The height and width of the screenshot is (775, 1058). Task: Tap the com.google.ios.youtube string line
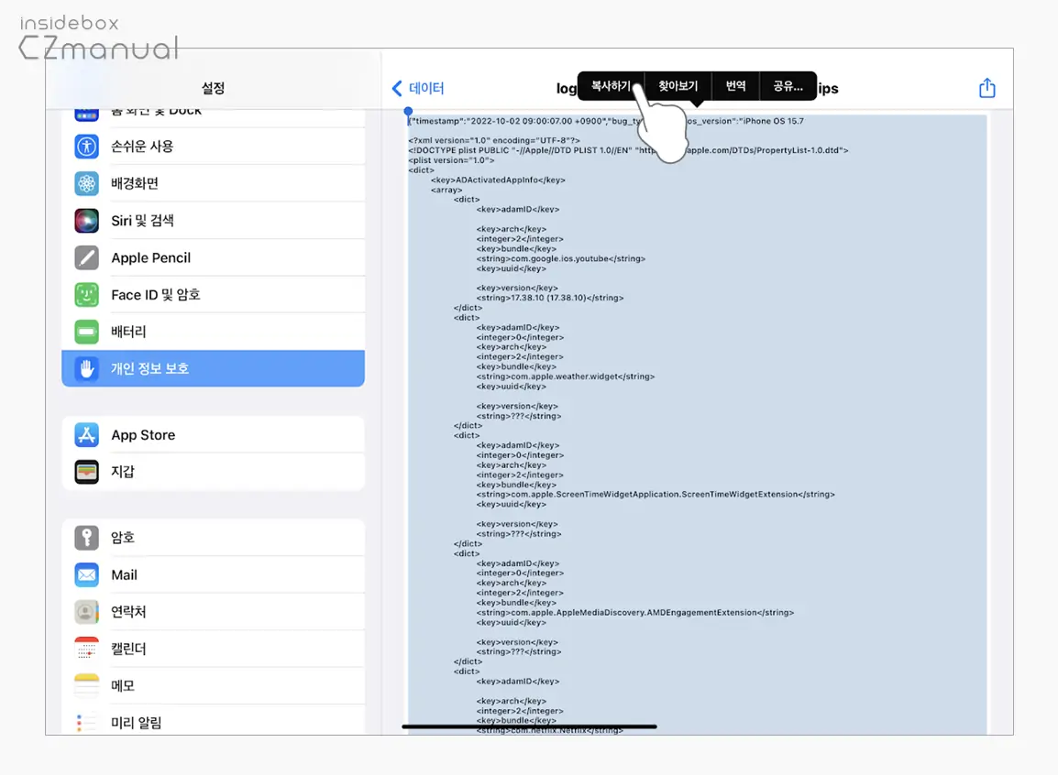click(561, 258)
